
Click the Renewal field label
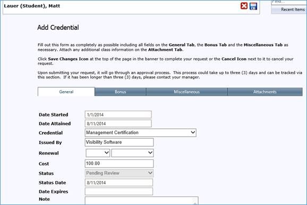[x=49, y=153]
